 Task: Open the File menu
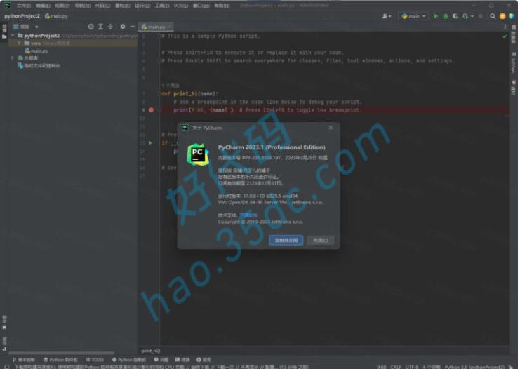(24, 6)
